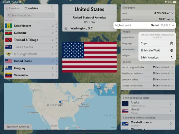Click the blue map pin near Chicago

60,102
